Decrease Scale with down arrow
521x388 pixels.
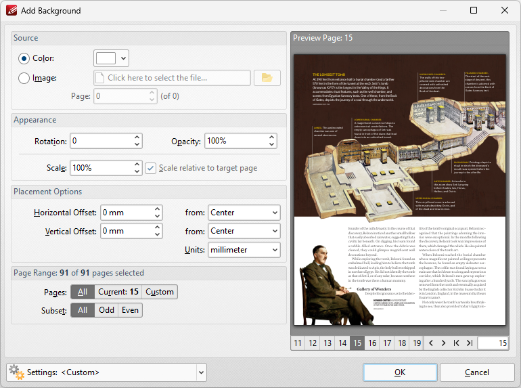137,171
